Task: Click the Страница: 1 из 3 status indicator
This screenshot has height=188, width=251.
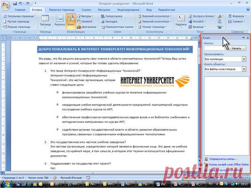Action: tap(13, 178)
